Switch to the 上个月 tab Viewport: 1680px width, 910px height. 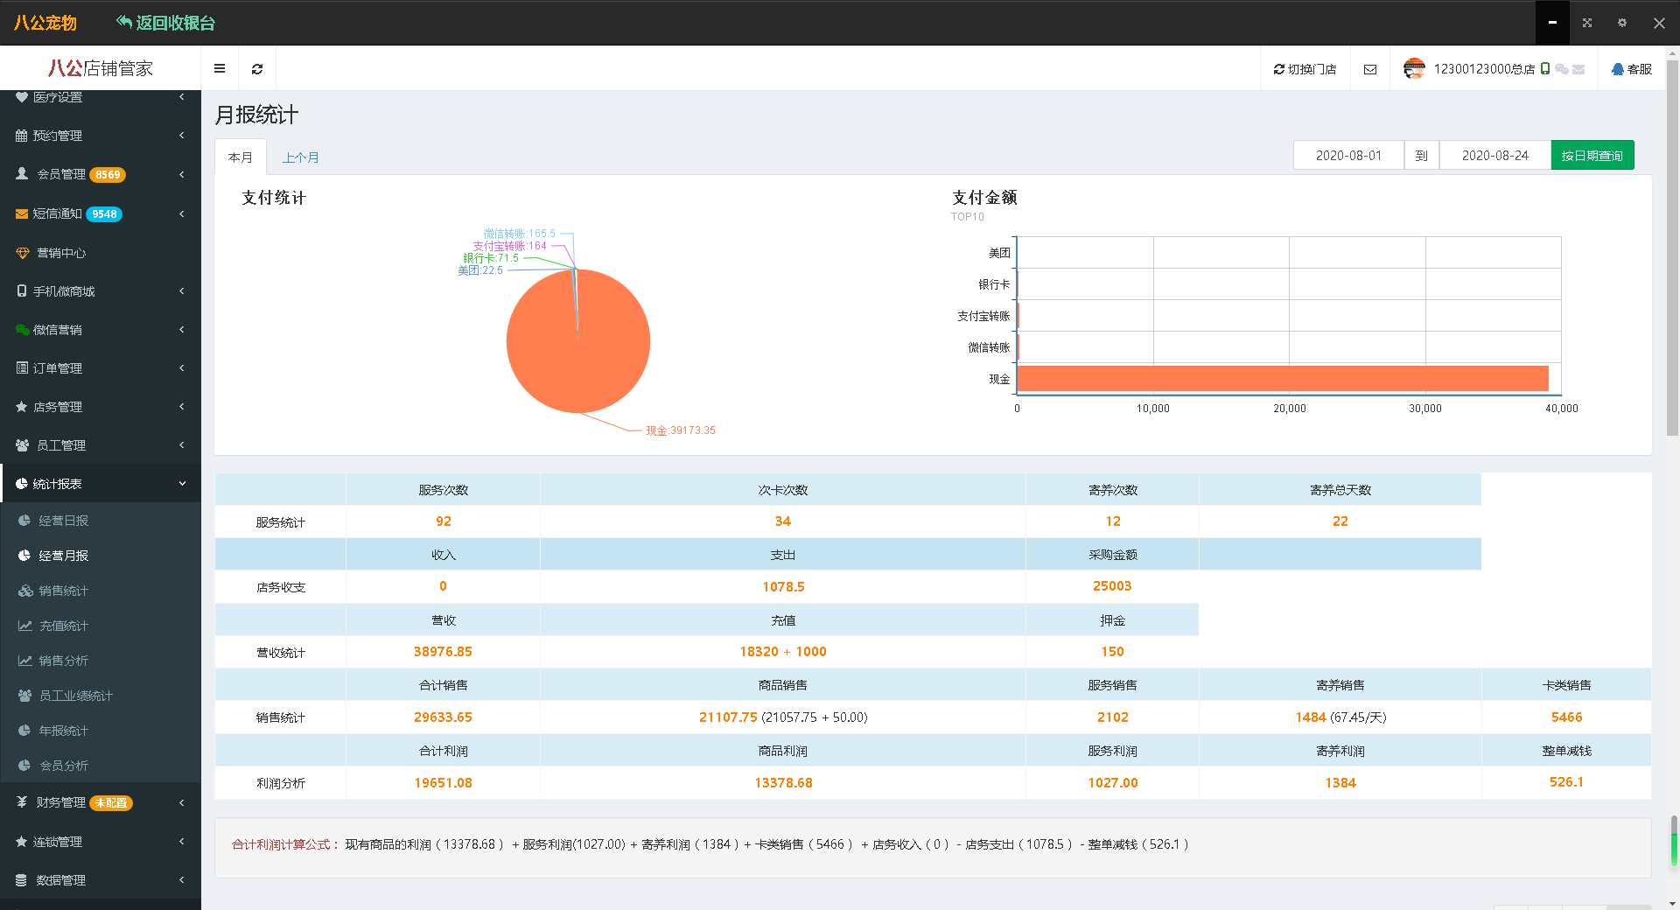[300, 157]
